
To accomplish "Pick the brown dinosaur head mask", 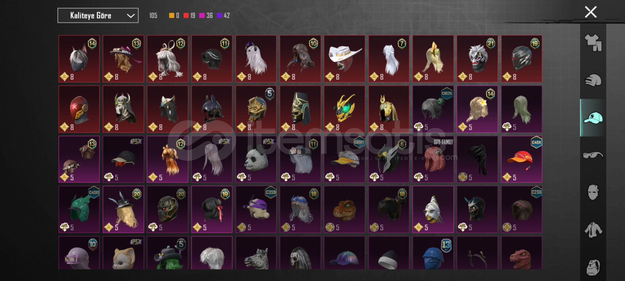I will click(345, 209).
